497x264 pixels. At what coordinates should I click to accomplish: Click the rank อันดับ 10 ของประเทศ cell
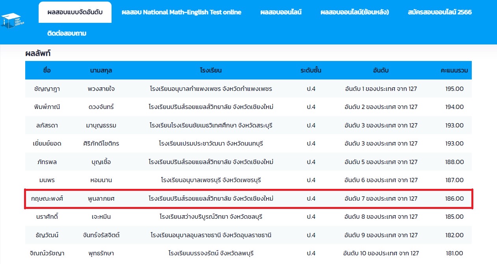[381, 253]
